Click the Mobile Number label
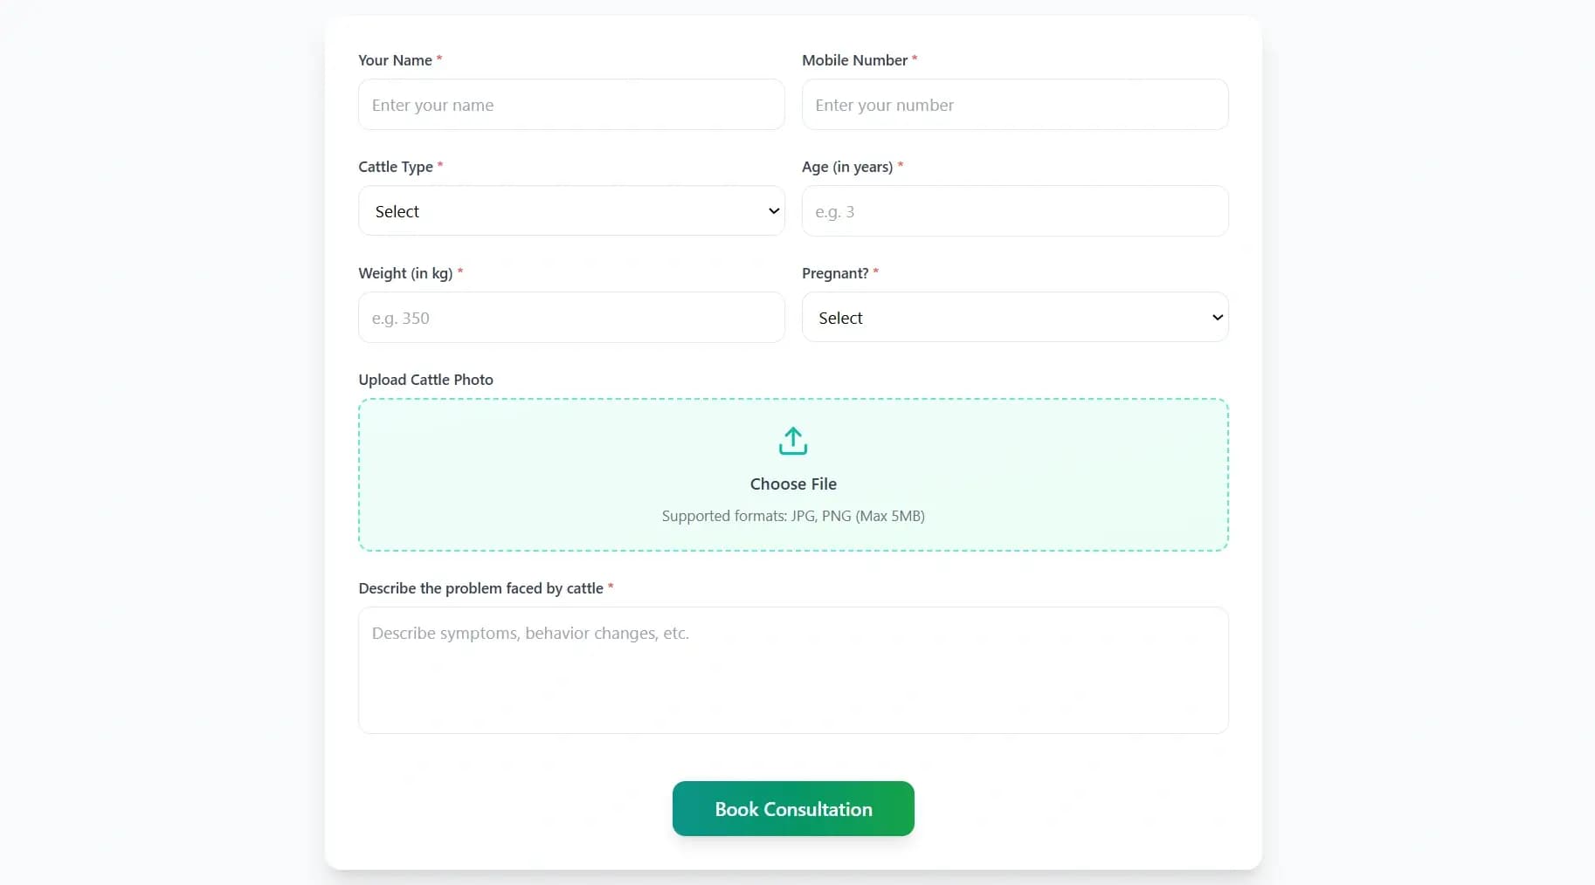 854,60
